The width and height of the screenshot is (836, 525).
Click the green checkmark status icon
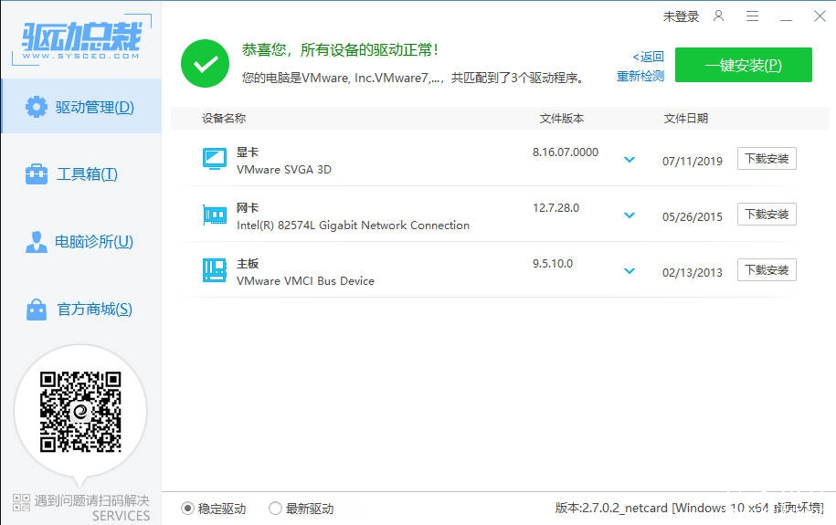(x=206, y=63)
